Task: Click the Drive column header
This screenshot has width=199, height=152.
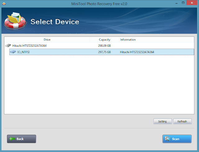Action: (x=47, y=40)
